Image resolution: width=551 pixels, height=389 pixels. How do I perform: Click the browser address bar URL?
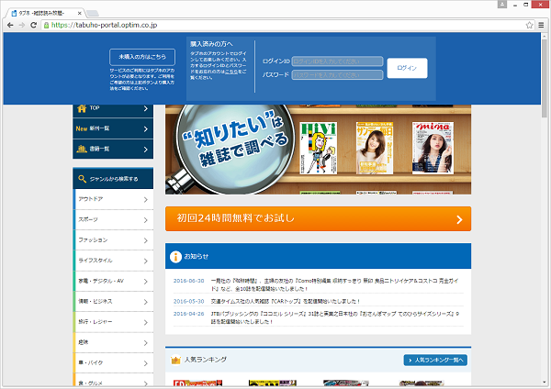click(x=105, y=25)
